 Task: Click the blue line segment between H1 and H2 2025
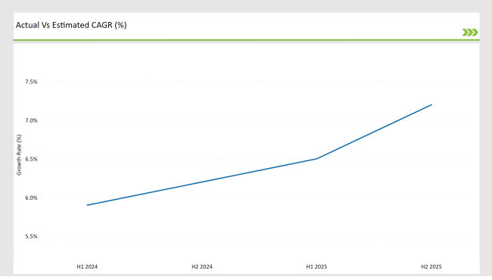coord(374,132)
